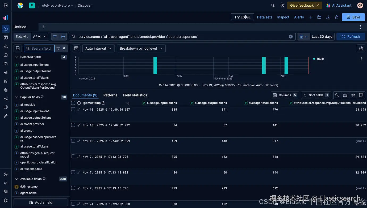The height and width of the screenshot is (208, 367).
Task: Tick the Nov 7, 2025 @ 17:13:23.796 row checkbox
Action: click(x=73, y=157)
